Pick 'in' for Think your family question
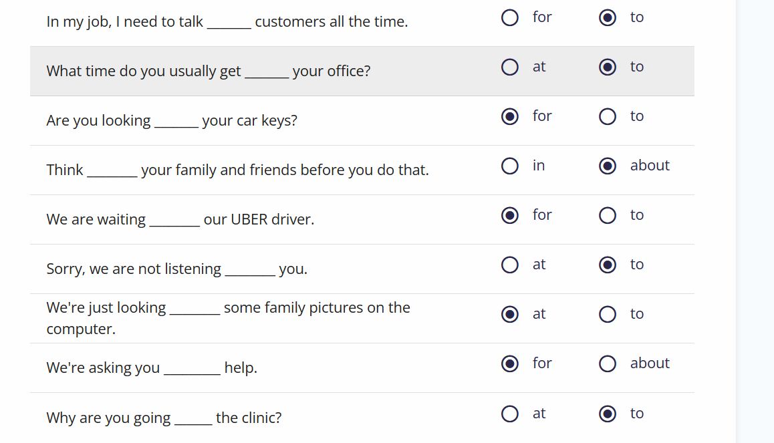Screen dimensions: 774x443 tap(510, 166)
